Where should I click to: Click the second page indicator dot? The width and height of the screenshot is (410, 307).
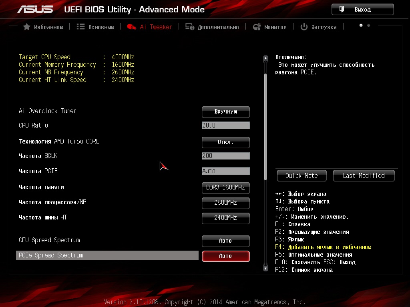pyautogui.click(x=369, y=25)
